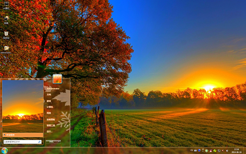246x154 pixels.
Task: Open the shutdown options arrow
Action: click(x=59, y=142)
